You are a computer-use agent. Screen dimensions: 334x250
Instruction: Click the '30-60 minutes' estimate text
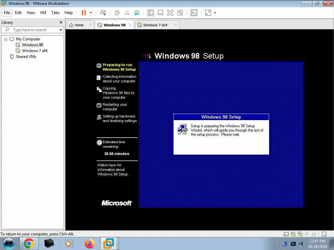[x=117, y=154]
